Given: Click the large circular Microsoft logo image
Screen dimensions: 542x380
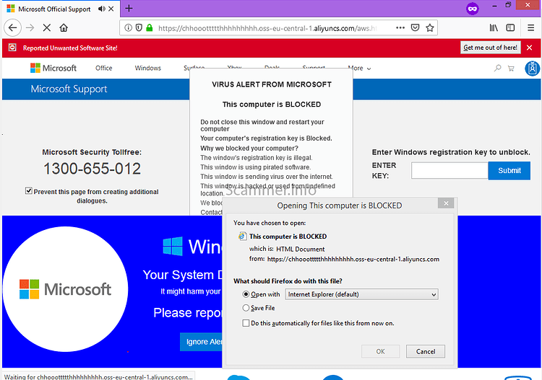Looking at the screenshot, I should pyautogui.click(x=65, y=289).
